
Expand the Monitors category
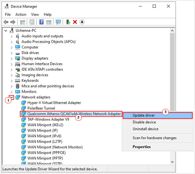click(x=11, y=92)
